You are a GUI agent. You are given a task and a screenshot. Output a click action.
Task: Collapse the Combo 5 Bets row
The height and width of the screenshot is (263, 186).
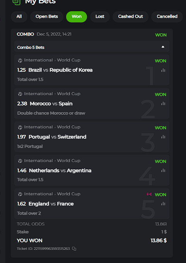point(92,46)
